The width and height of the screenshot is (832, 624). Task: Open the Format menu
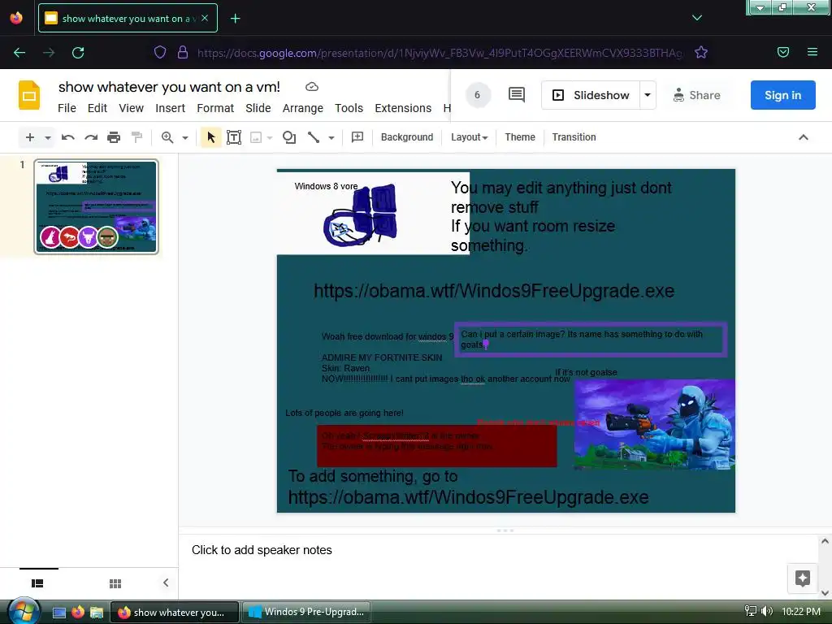[x=214, y=108]
